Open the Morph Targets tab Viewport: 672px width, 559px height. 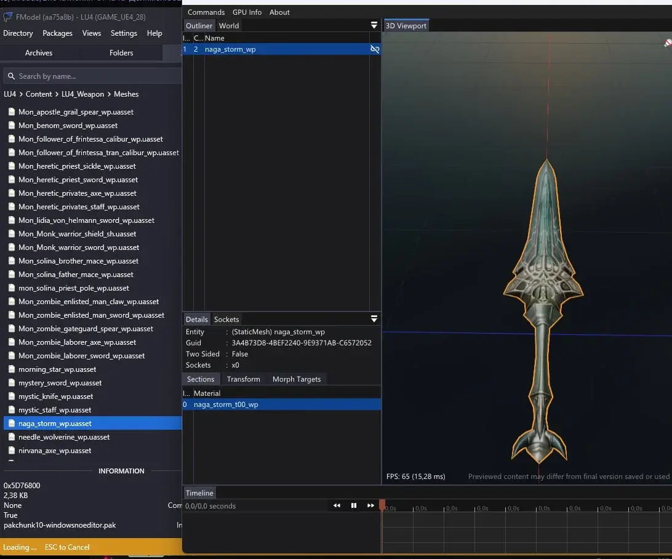click(297, 379)
